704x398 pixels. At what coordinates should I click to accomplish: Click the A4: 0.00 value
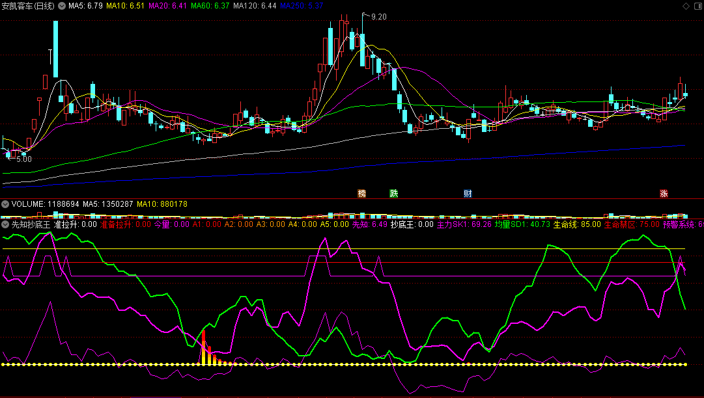(x=303, y=224)
